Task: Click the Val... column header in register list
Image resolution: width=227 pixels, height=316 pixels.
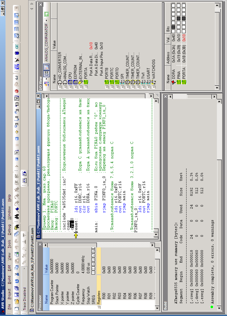Action: [x=168, y=39]
